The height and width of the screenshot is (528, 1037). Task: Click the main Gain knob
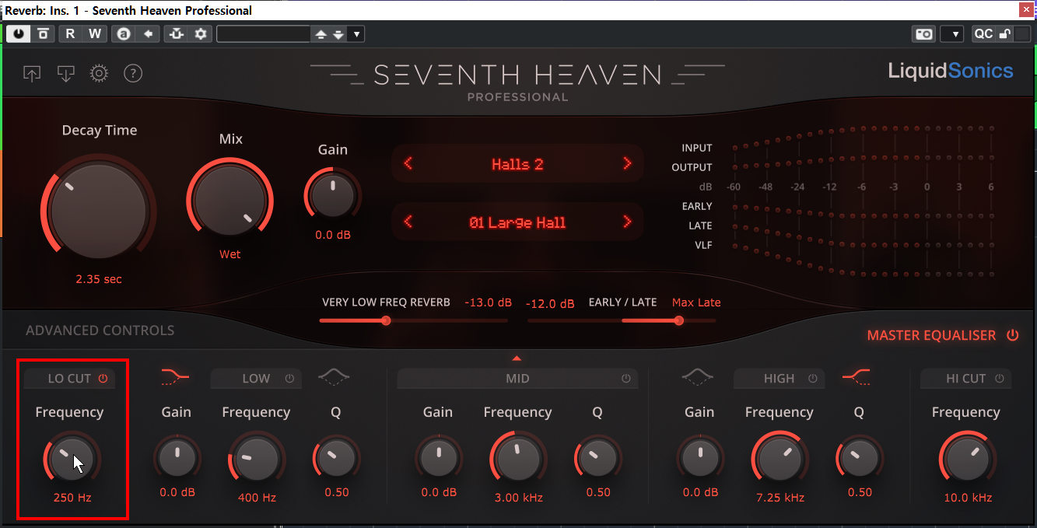pyautogui.click(x=333, y=194)
